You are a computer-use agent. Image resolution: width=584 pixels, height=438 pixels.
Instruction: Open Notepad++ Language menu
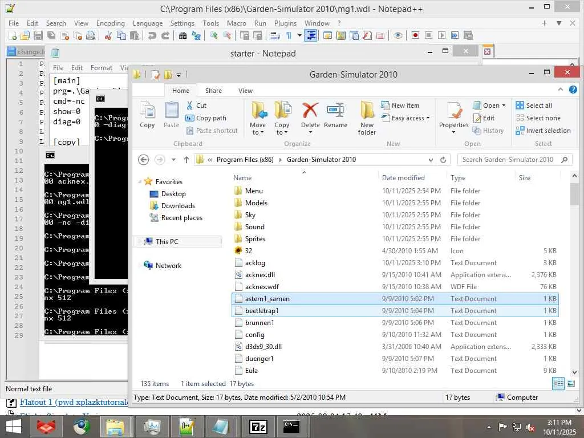click(x=148, y=23)
